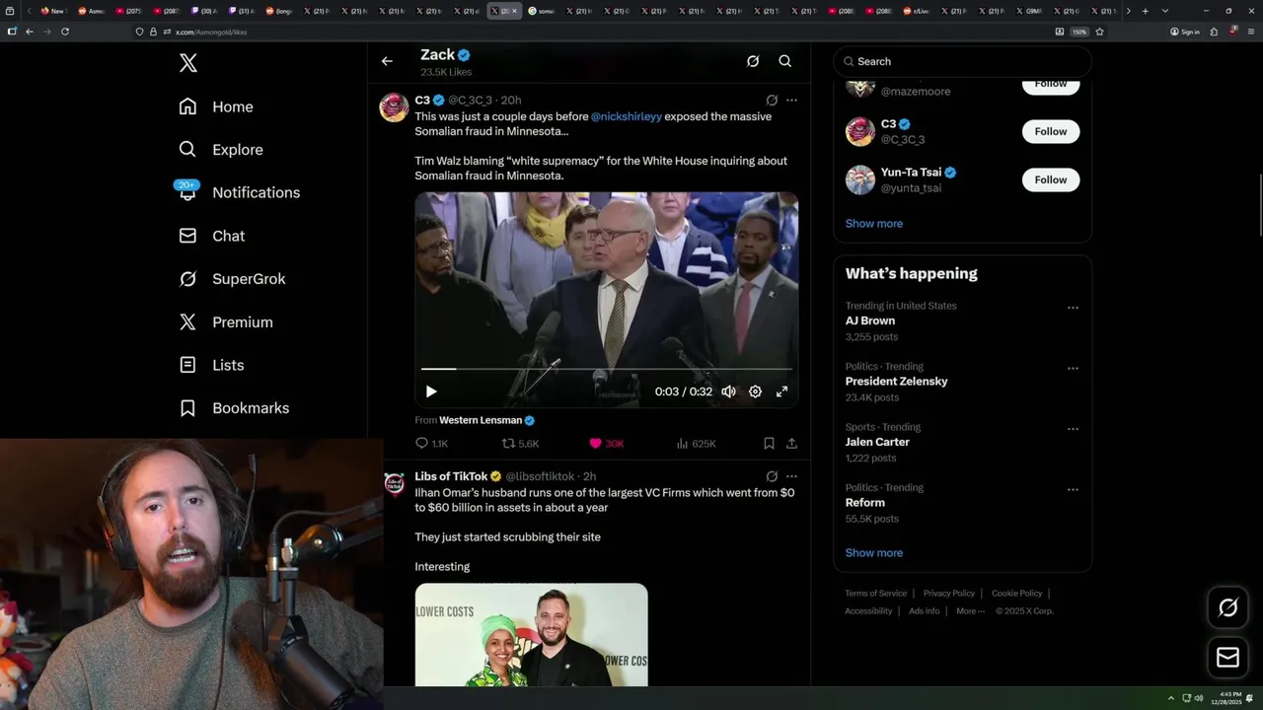Share C3's post
1263x710 pixels.
coord(791,444)
